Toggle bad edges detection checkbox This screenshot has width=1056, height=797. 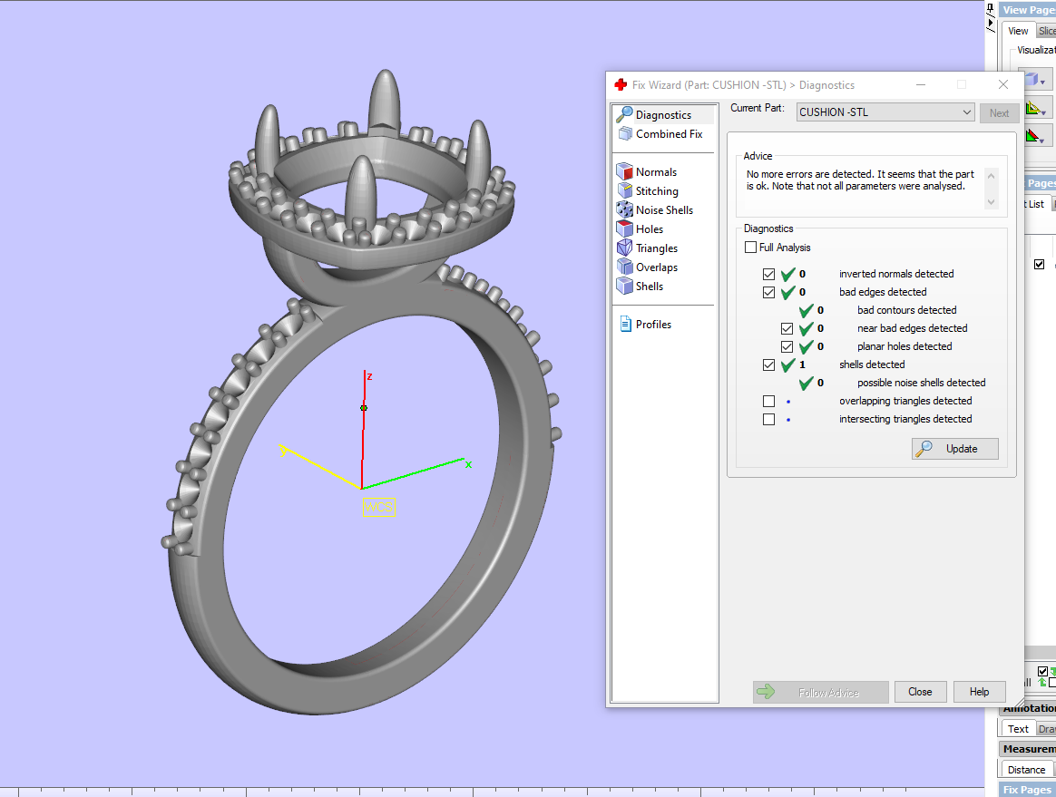point(769,292)
